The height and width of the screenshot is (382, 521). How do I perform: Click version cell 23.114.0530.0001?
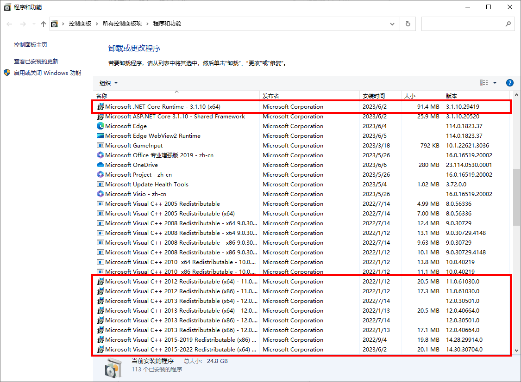[x=469, y=165]
